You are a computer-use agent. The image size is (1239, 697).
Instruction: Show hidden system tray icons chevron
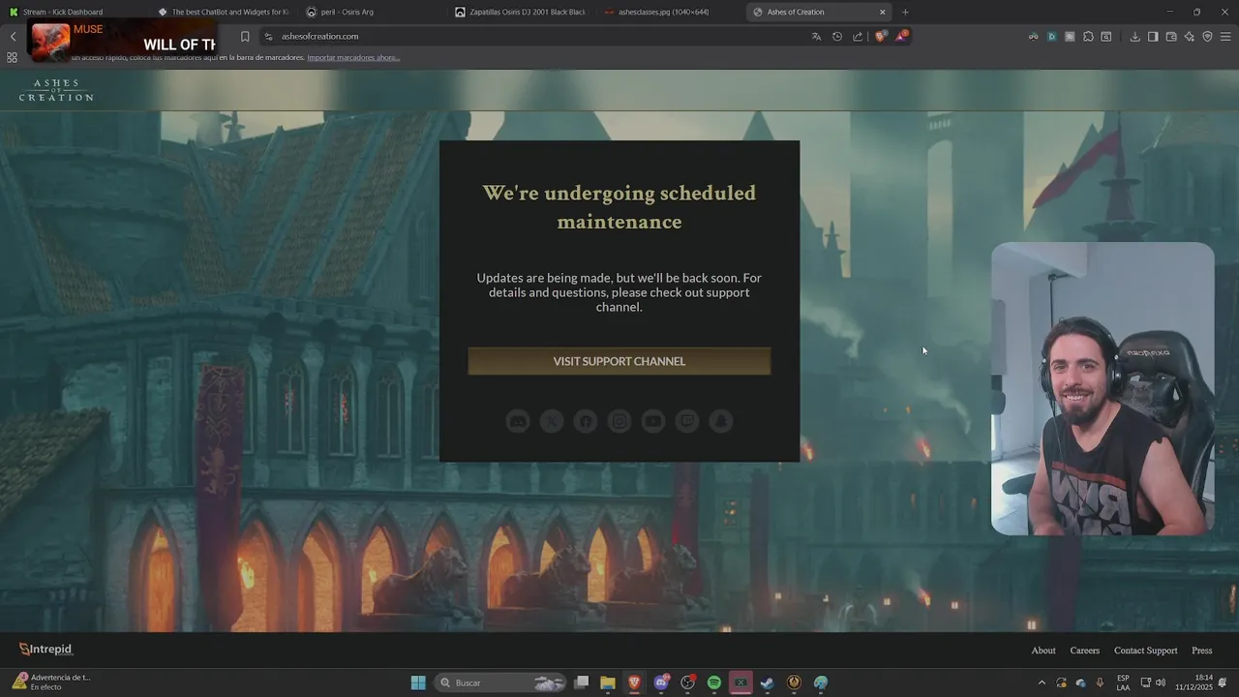click(1042, 682)
